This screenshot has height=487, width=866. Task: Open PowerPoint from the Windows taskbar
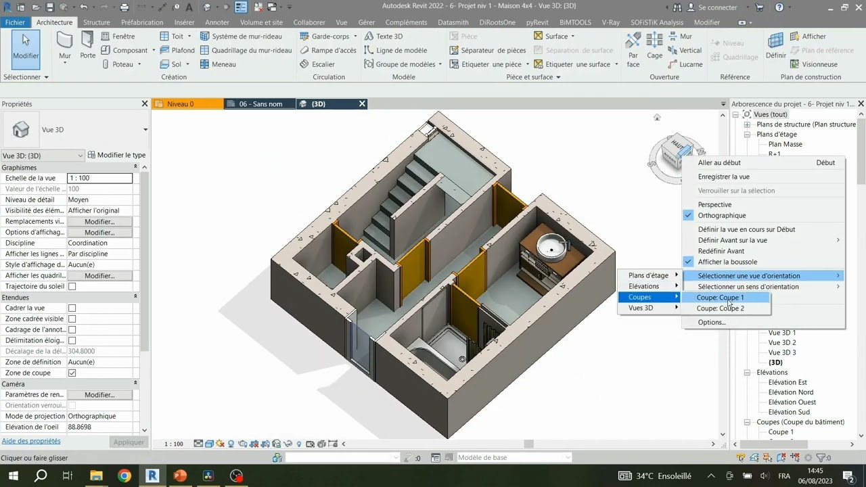(180, 476)
